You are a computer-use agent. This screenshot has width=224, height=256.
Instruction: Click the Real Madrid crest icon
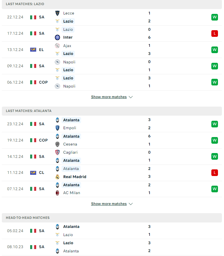pos(57,177)
